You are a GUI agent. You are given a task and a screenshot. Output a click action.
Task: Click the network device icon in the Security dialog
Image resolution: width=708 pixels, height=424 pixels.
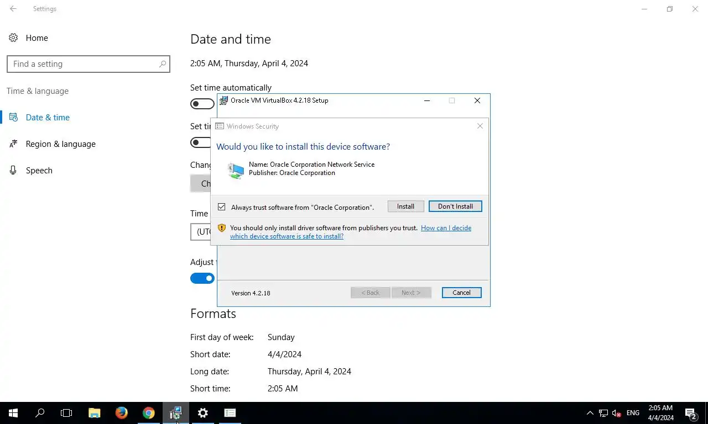coord(236,171)
